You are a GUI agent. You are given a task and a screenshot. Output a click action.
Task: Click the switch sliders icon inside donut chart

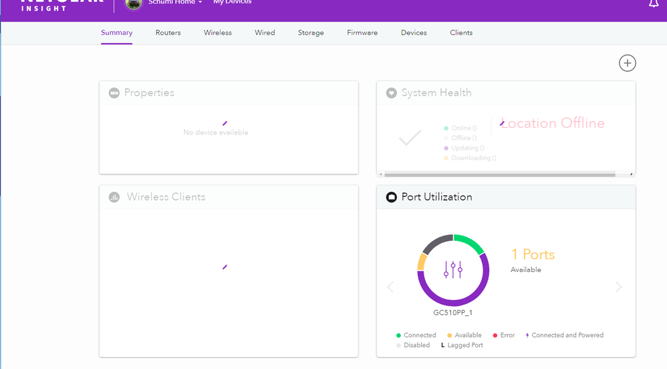pyautogui.click(x=453, y=269)
